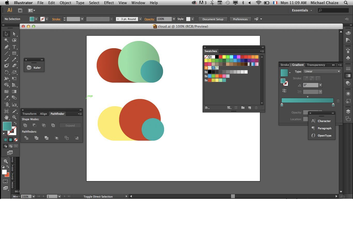
Task: Swap gradient reverse direction arrow
Action: [x=284, y=90]
